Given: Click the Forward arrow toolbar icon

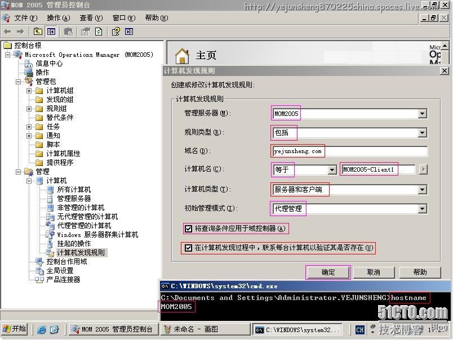Looking at the screenshot, I should pyautogui.click(x=20, y=32).
